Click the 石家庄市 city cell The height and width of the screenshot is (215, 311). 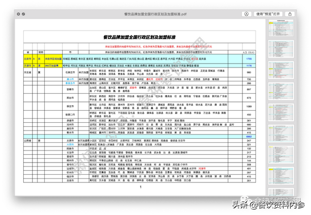click(x=70, y=72)
